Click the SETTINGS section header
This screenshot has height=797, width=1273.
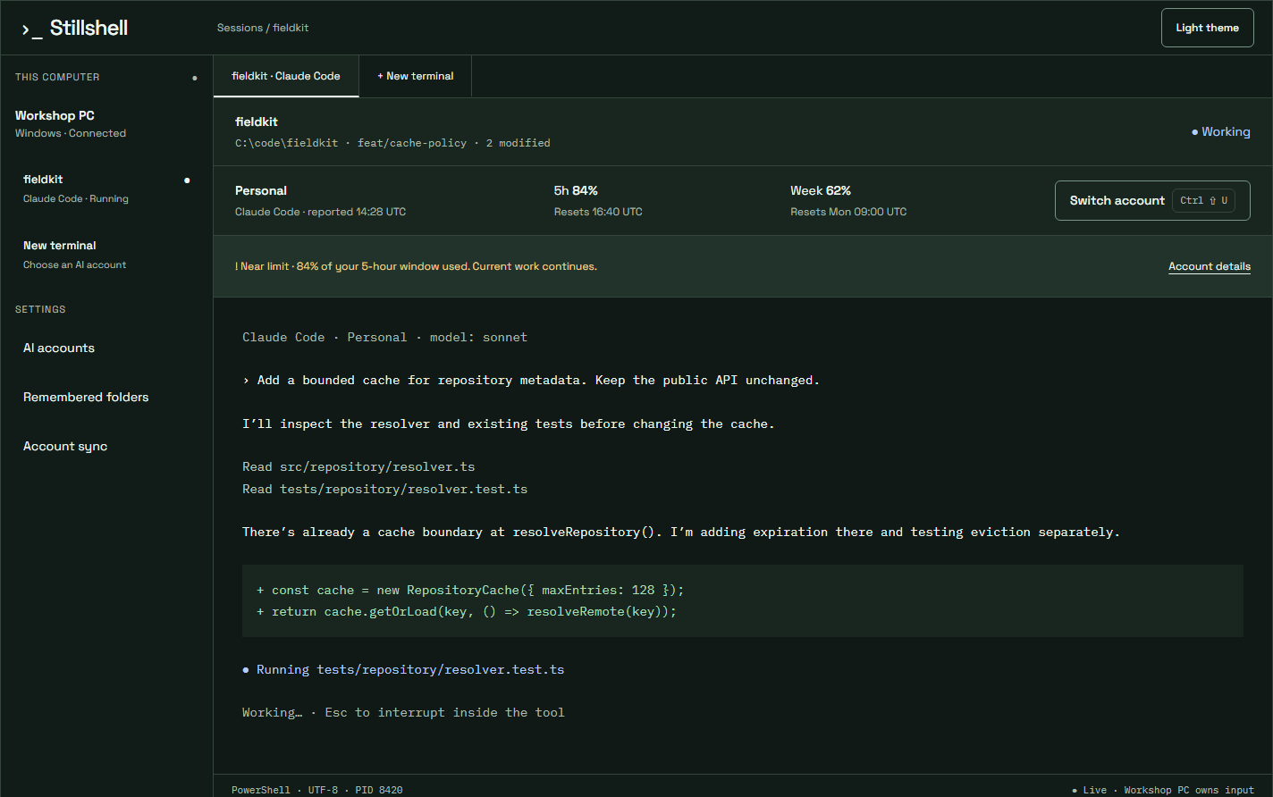tap(40, 309)
